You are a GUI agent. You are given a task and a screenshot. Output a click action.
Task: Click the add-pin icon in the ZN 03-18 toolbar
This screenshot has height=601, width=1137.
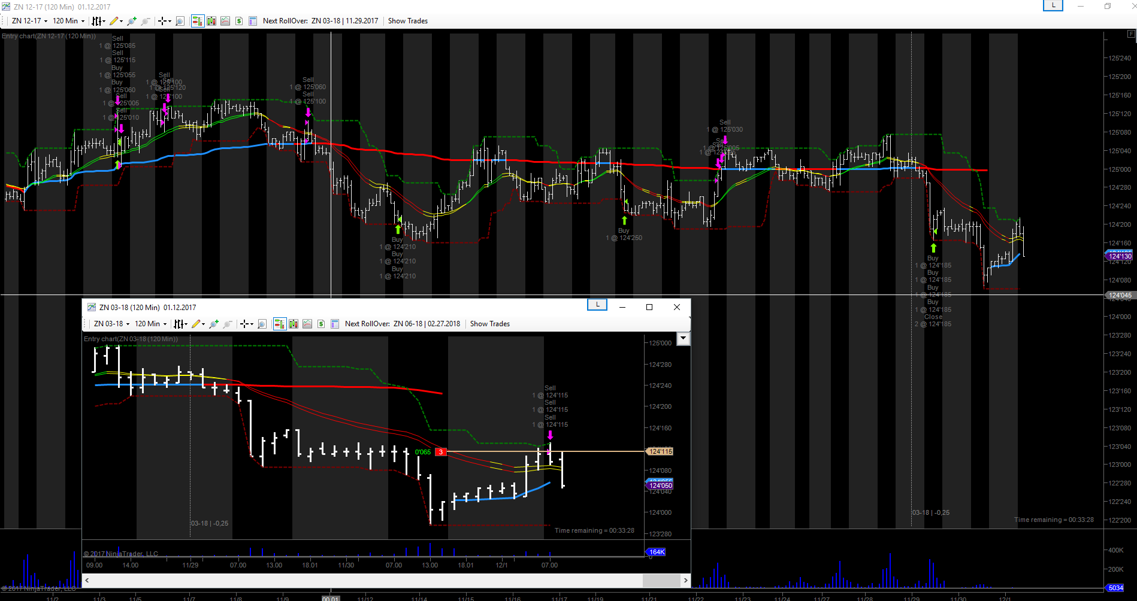click(x=214, y=324)
